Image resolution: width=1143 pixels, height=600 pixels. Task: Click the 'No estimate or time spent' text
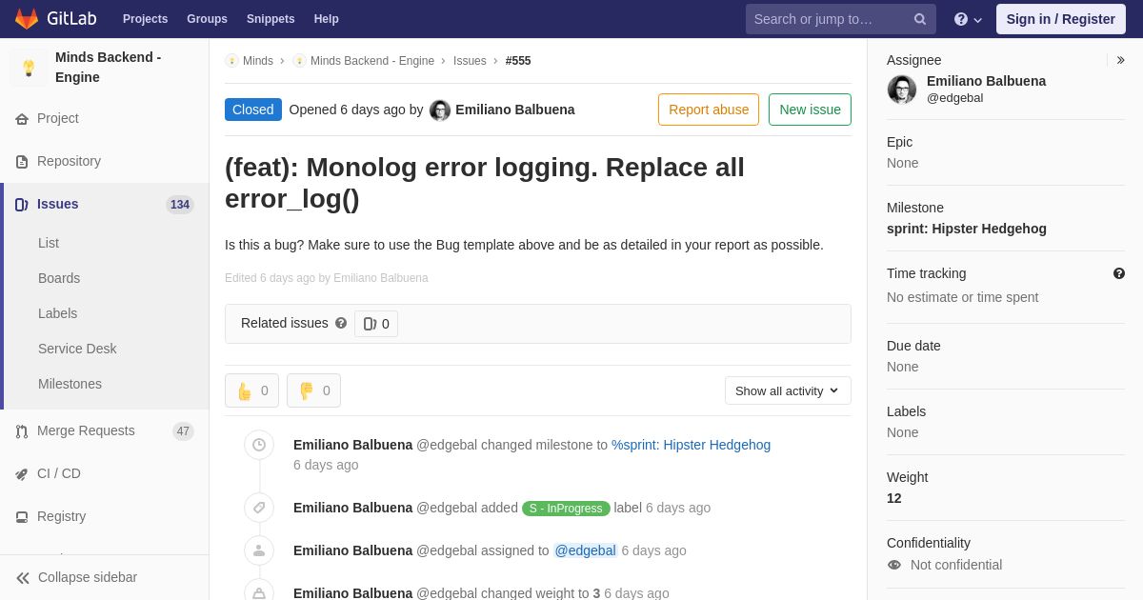[963, 297]
